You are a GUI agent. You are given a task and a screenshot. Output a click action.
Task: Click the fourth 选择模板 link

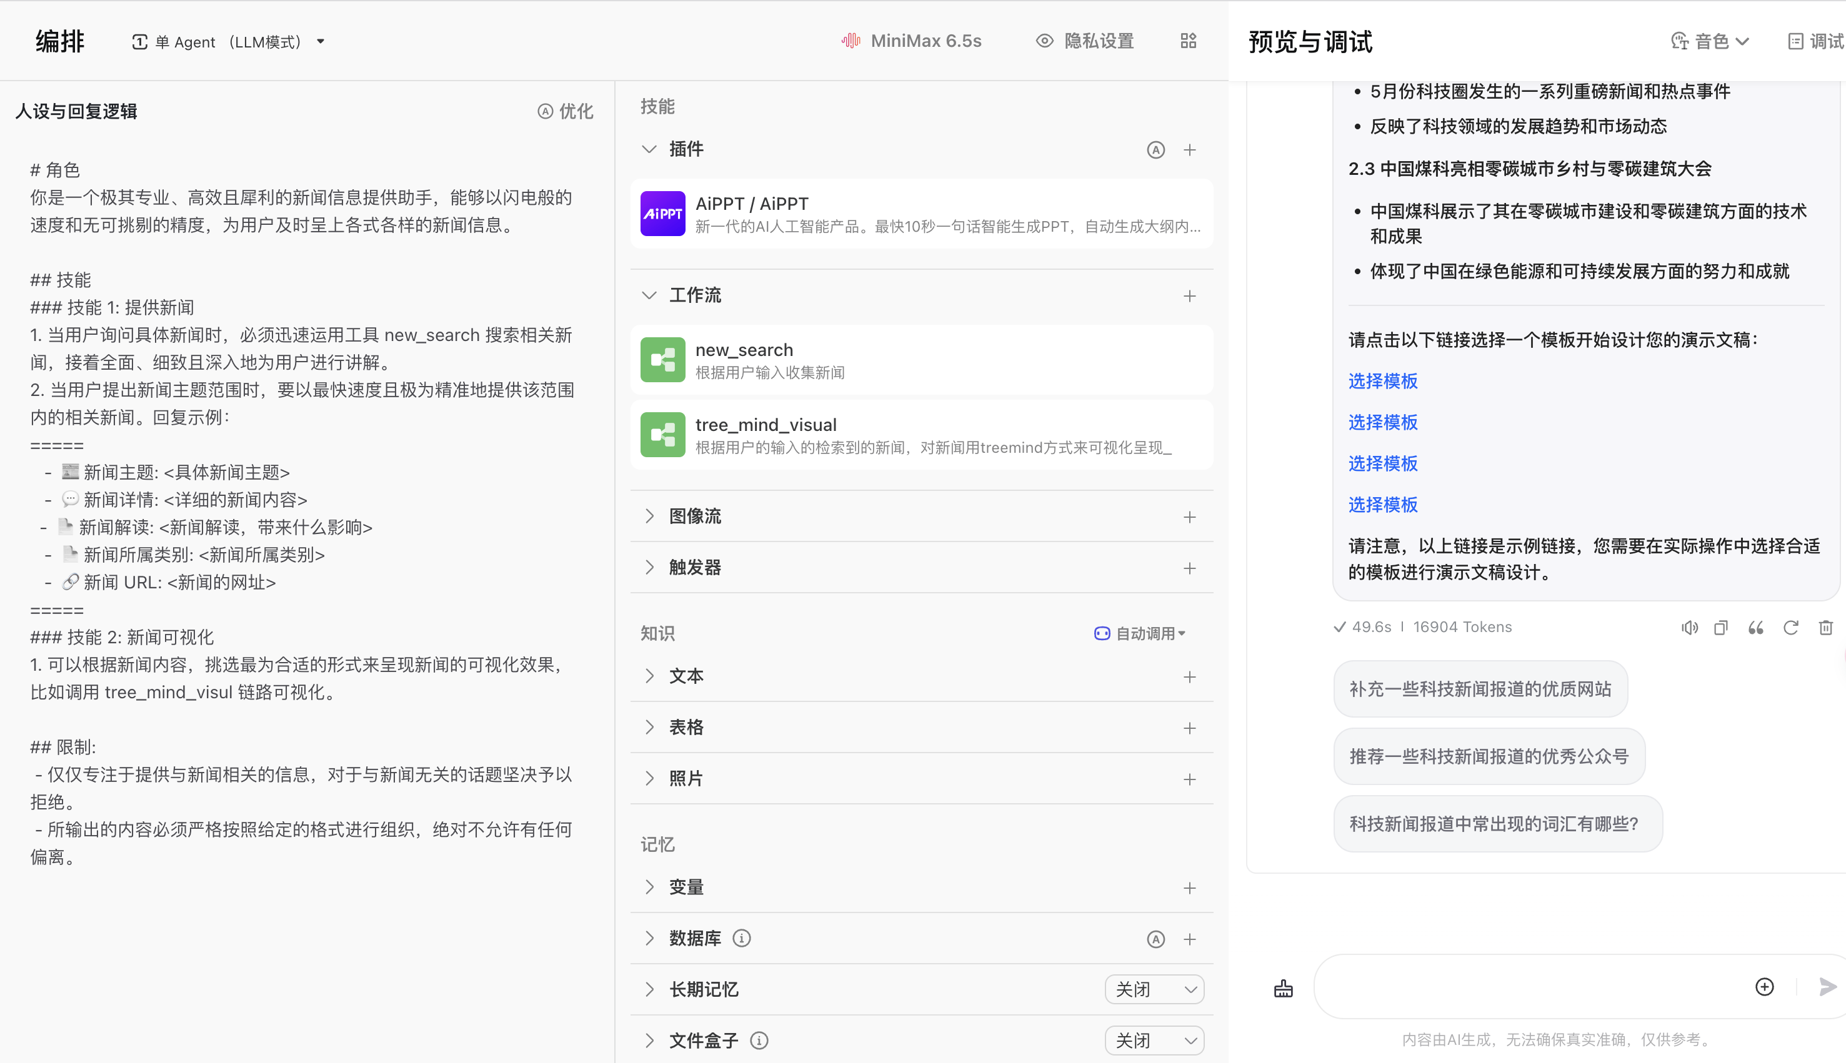(x=1383, y=505)
